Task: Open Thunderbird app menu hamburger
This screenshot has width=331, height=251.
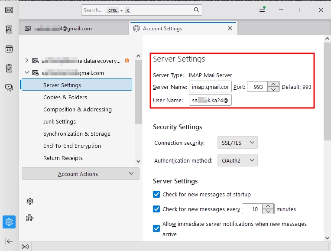Action: 262,10
